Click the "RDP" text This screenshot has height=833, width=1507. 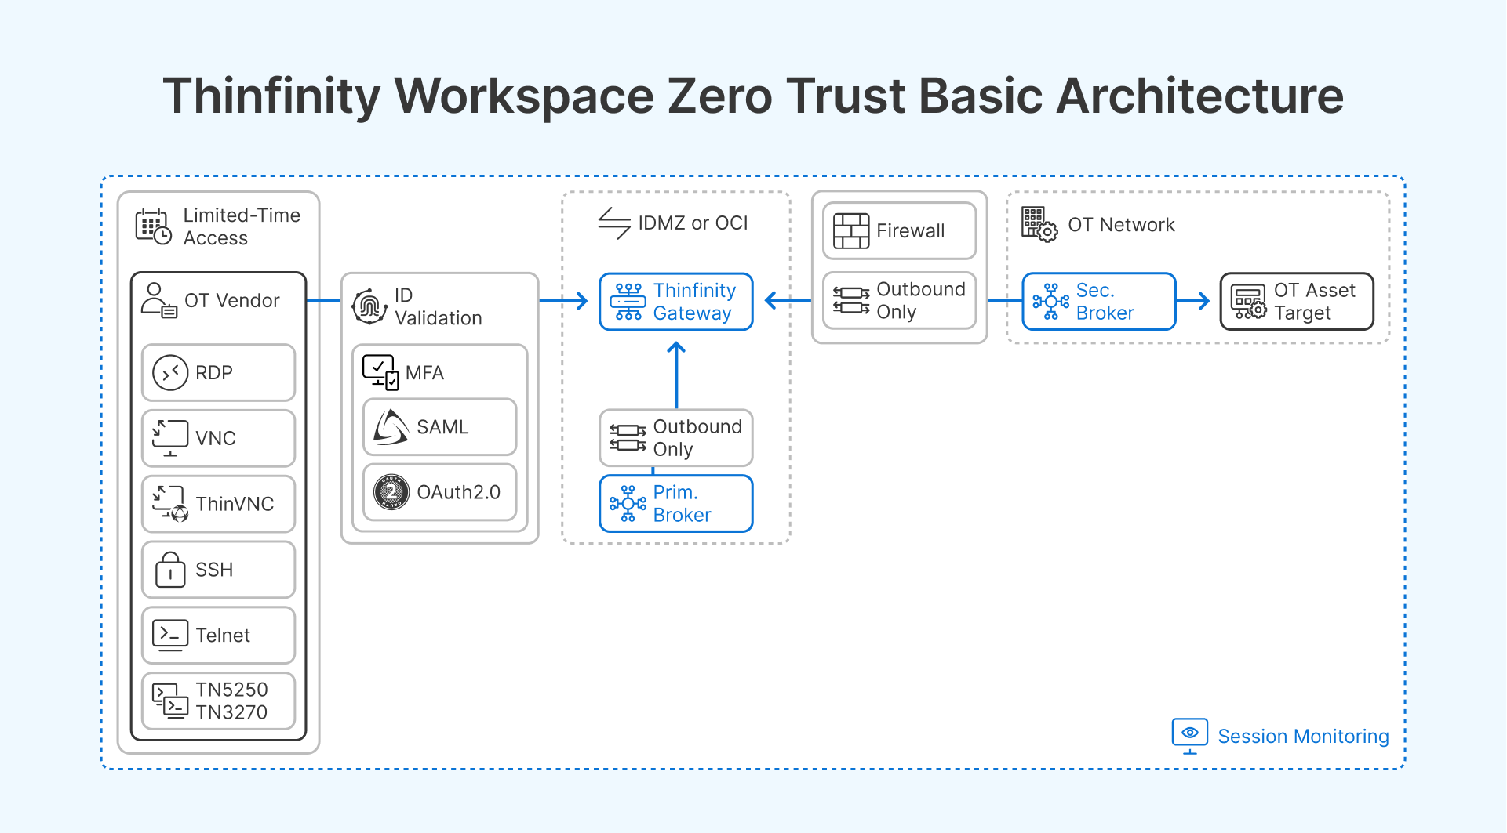(213, 373)
